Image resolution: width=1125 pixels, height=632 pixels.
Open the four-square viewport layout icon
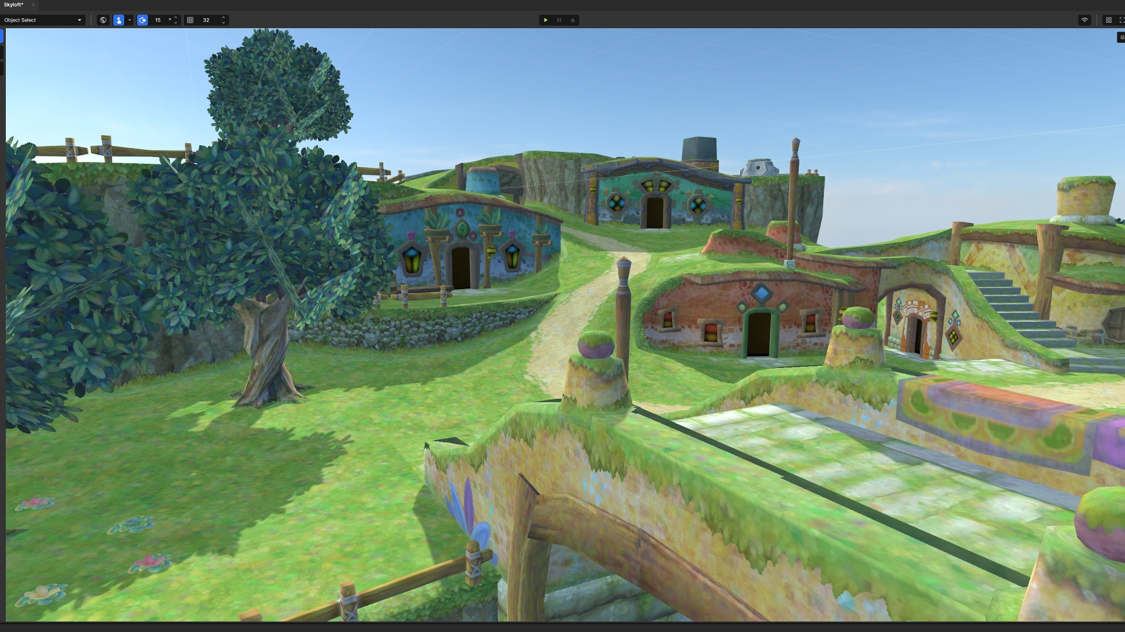[1109, 20]
